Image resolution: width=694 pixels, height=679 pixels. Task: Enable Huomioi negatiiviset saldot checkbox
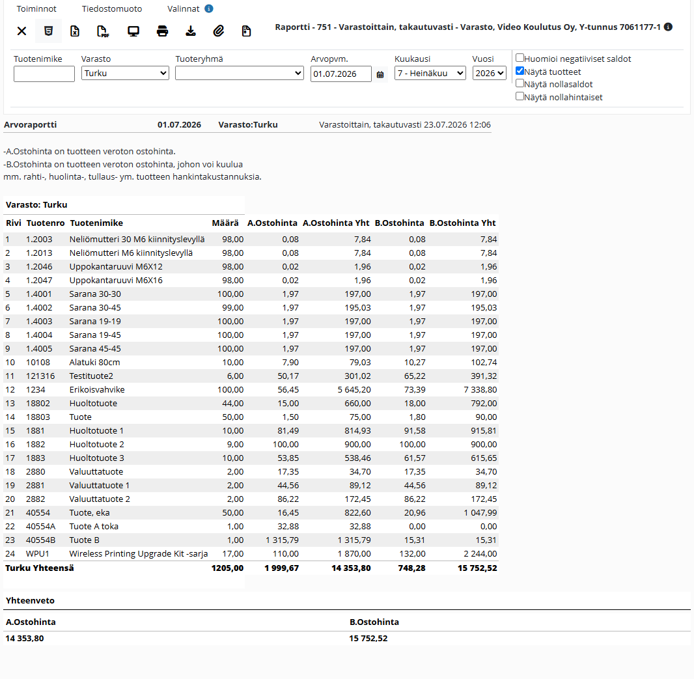(x=520, y=58)
